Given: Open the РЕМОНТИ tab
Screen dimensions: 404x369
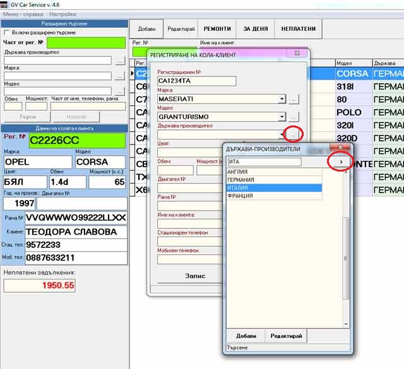Looking at the screenshot, I should [217, 29].
